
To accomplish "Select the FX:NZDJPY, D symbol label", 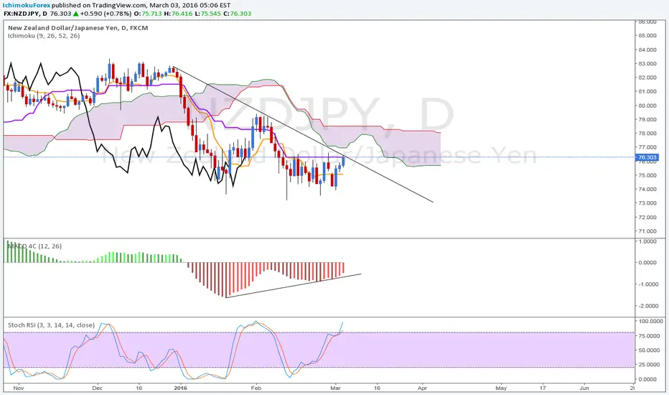I will (26, 14).
